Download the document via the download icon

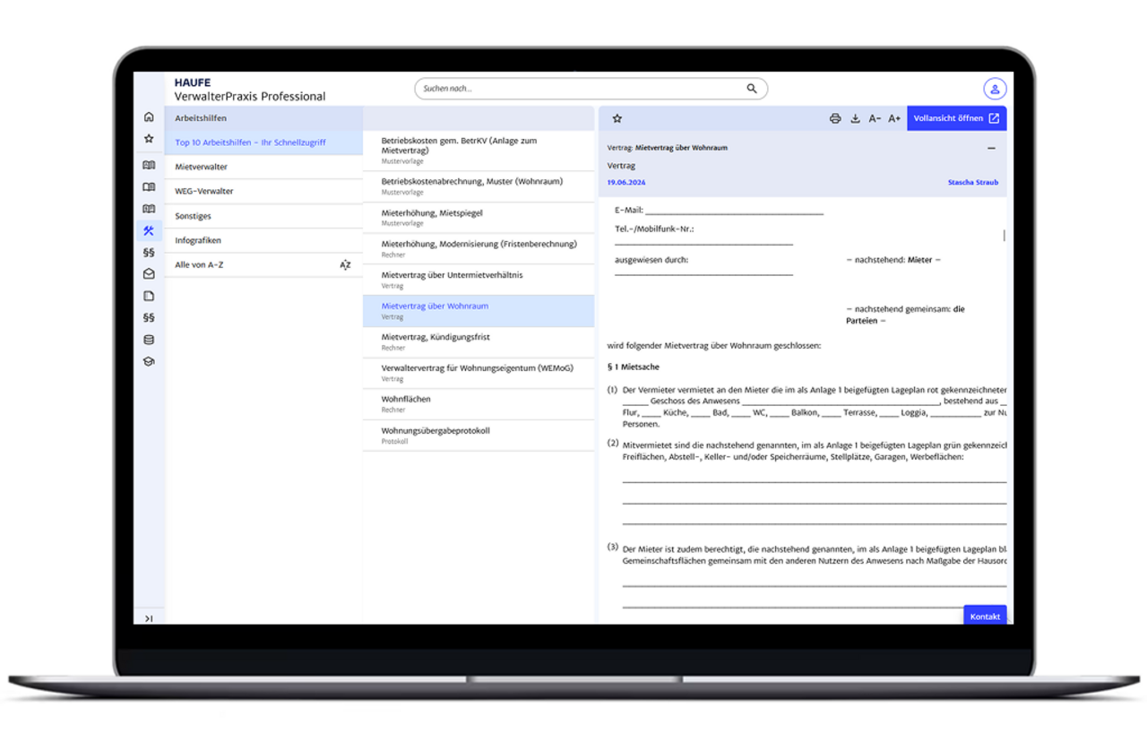[x=855, y=118]
